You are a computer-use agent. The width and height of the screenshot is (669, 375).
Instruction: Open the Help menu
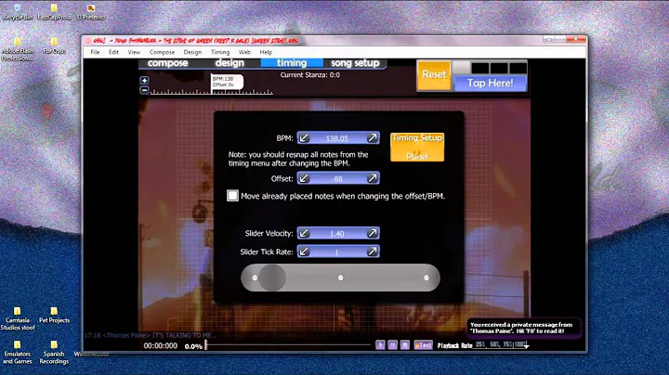coord(266,52)
